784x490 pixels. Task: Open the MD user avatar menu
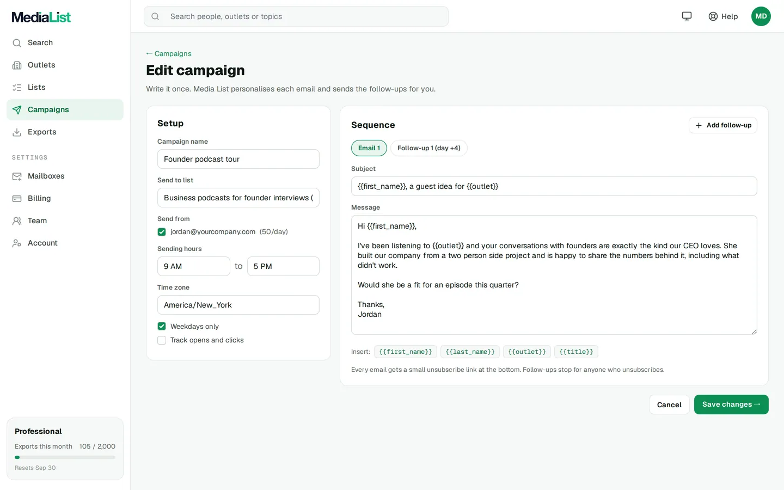click(761, 16)
